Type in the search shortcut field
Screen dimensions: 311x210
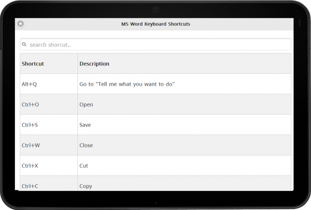tap(157, 45)
